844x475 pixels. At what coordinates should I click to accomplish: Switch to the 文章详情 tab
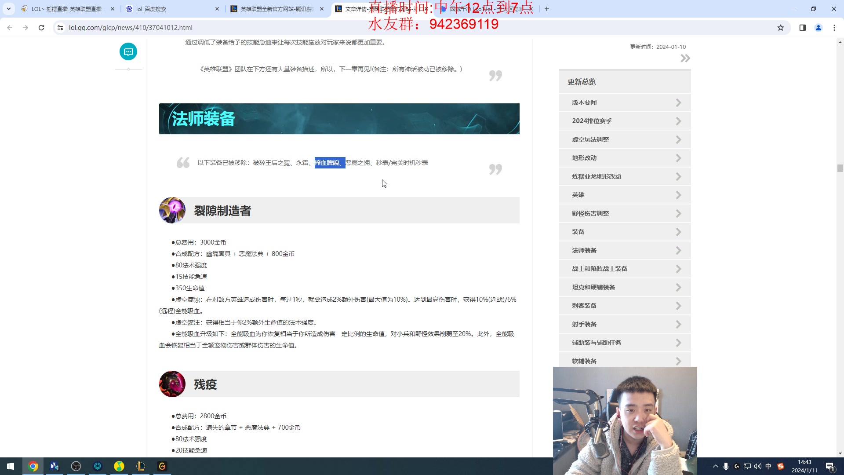tap(381, 9)
